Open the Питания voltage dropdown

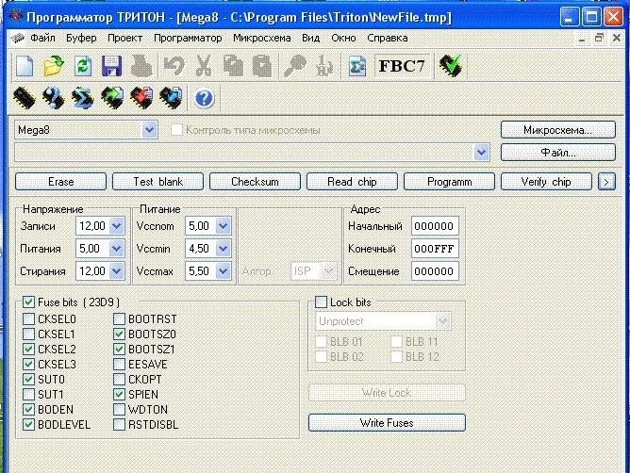pyautogui.click(x=117, y=249)
